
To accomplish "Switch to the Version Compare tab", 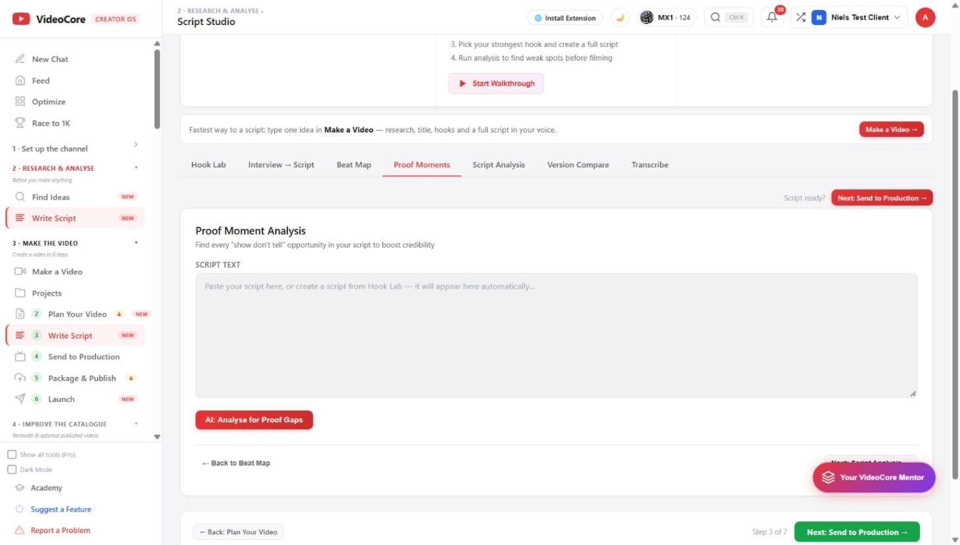I will click(578, 165).
